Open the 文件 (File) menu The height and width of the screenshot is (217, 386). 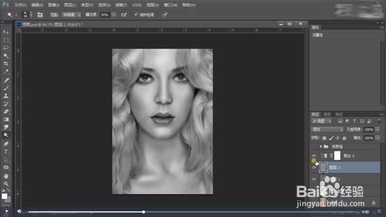(x=20, y=5)
